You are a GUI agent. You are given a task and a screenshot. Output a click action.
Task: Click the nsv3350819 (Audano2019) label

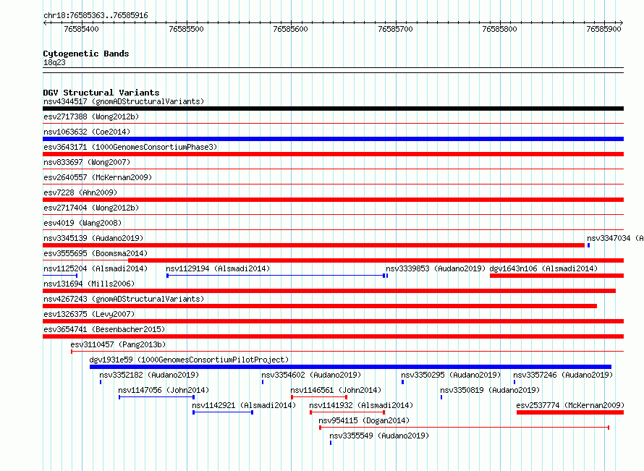coord(490,390)
